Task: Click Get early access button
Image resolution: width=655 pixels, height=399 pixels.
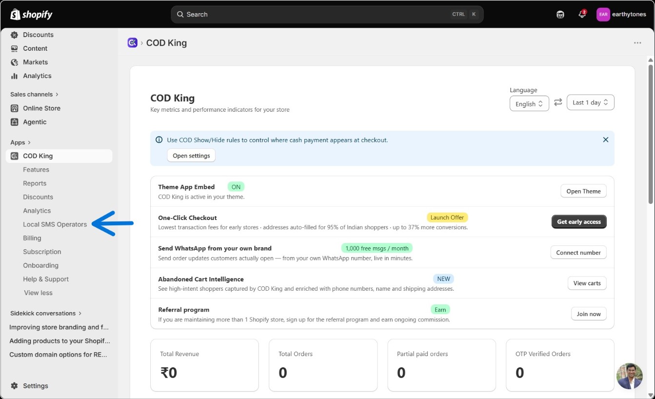Action: [x=579, y=221]
